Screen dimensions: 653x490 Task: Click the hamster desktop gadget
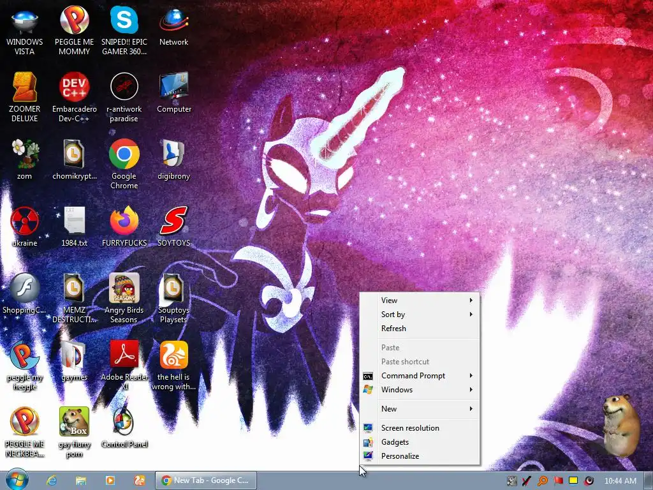click(621, 426)
